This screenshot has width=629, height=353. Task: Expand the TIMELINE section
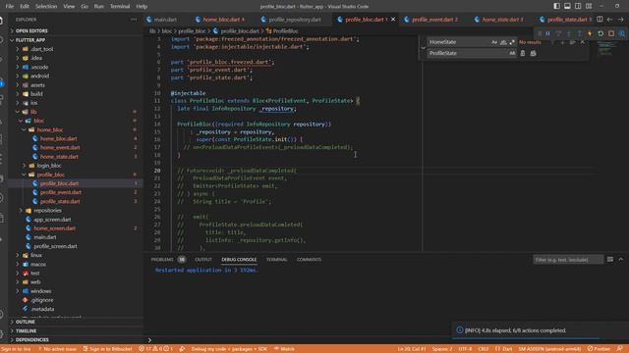click(x=76, y=331)
